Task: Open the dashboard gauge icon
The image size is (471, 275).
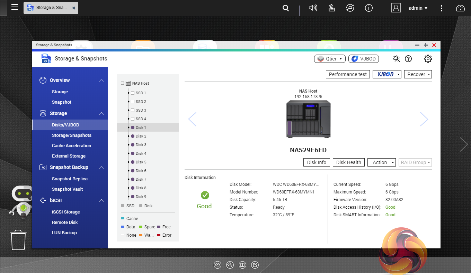Action: click(460, 8)
